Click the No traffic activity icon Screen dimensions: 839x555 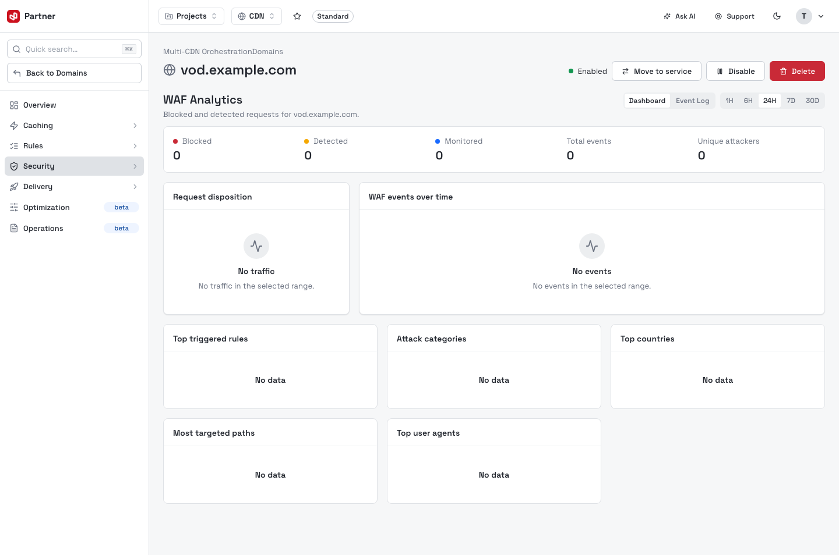[x=256, y=247]
